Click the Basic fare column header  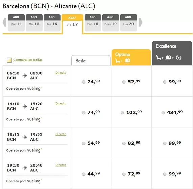pos(91,60)
